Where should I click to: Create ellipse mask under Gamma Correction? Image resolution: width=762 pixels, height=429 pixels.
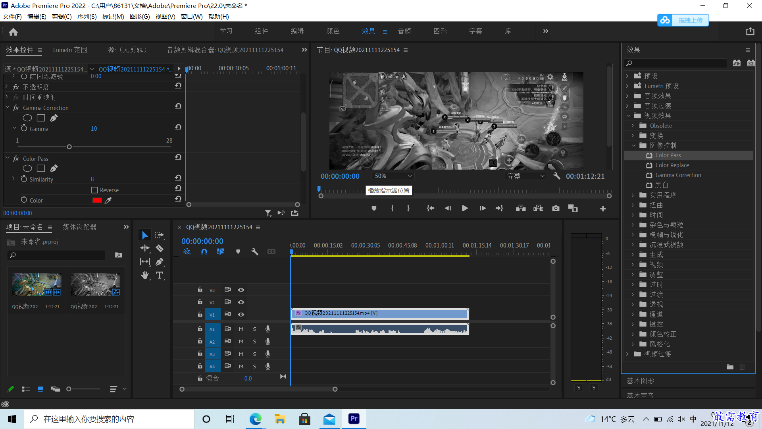click(x=27, y=118)
